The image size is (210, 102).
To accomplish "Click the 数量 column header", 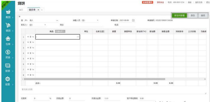I will (114, 31).
